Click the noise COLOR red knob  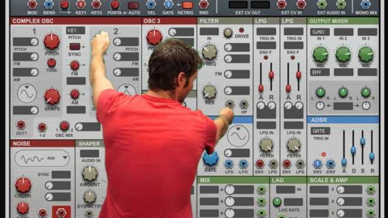[24, 185]
